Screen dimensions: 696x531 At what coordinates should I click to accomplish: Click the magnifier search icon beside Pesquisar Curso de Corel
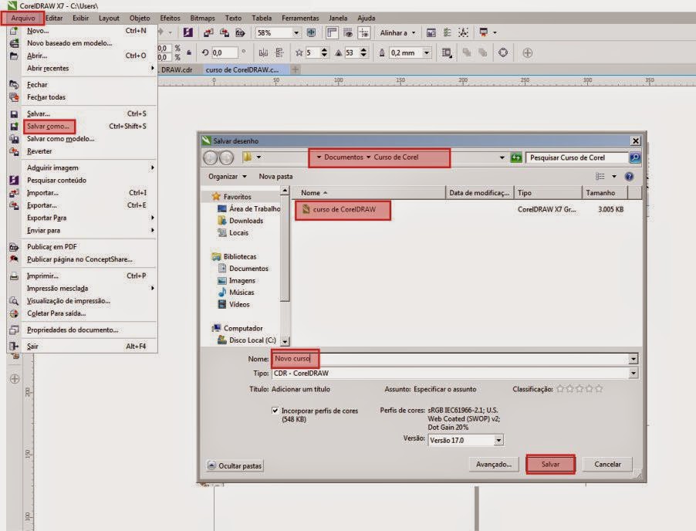click(635, 157)
